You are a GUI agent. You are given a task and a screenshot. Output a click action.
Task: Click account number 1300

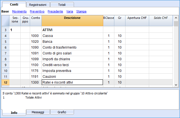(x=36, y=82)
